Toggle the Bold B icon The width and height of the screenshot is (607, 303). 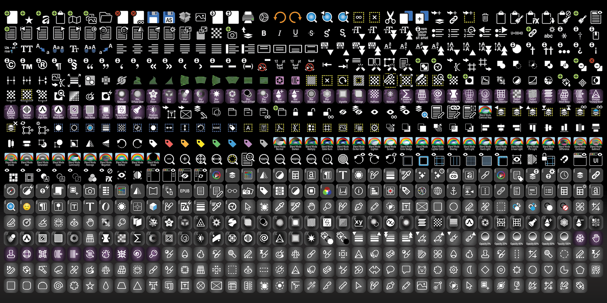coord(264,33)
